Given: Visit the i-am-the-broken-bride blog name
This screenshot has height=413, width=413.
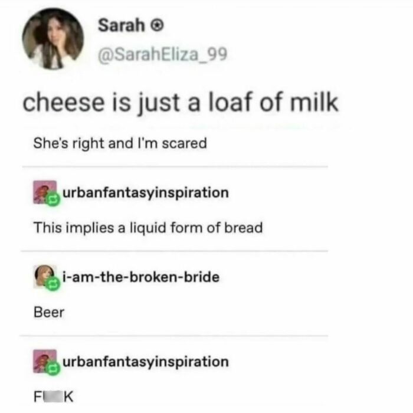Looking at the screenshot, I should click(141, 277).
